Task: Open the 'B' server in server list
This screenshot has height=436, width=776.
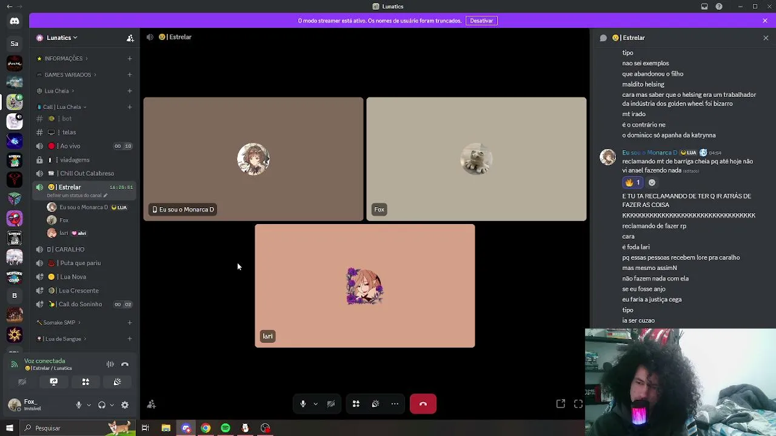Action: tap(15, 296)
